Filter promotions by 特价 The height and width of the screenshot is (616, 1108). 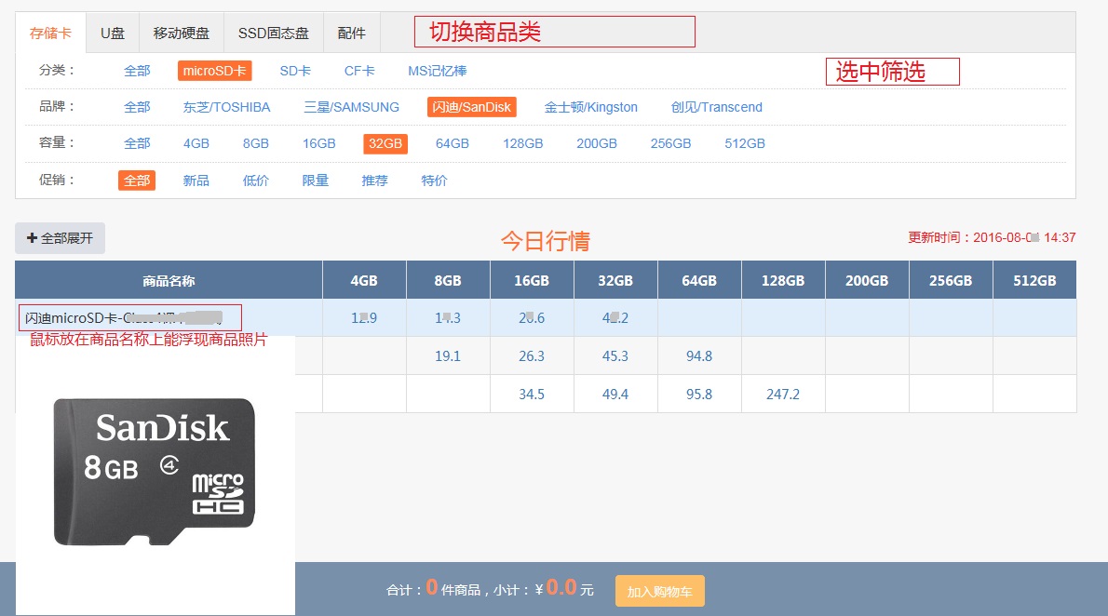tap(434, 181)
